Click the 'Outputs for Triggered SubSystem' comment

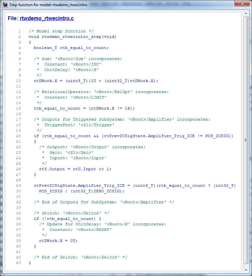(x=122, y=120)
